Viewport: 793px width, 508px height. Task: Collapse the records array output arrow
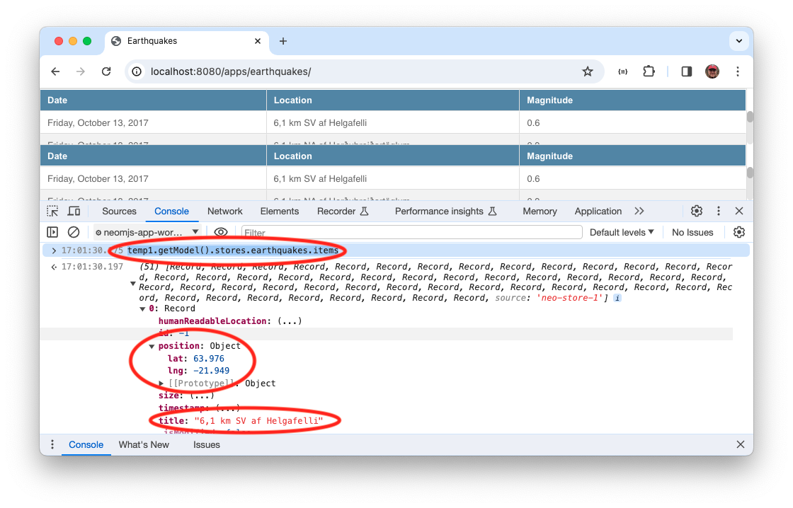tap(133, 283)
